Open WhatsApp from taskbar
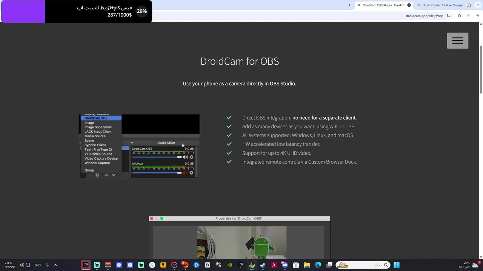Image resolution: width=483 pixels, height=271 pixels. (x=152, y=265)
